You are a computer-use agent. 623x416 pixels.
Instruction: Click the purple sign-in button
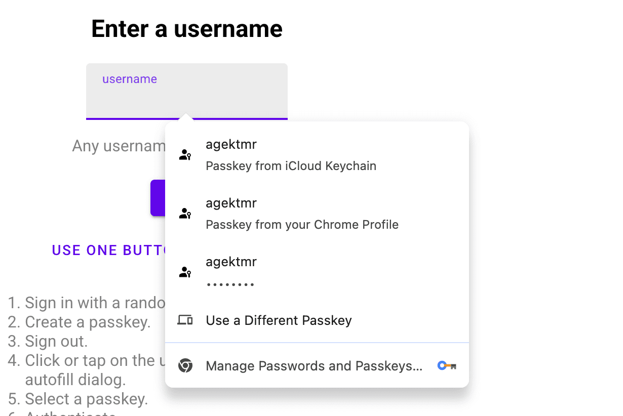tap(158, 198)
